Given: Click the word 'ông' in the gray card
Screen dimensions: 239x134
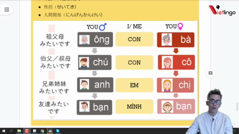Looking at the screenshot, I should (x=102, y=40).
